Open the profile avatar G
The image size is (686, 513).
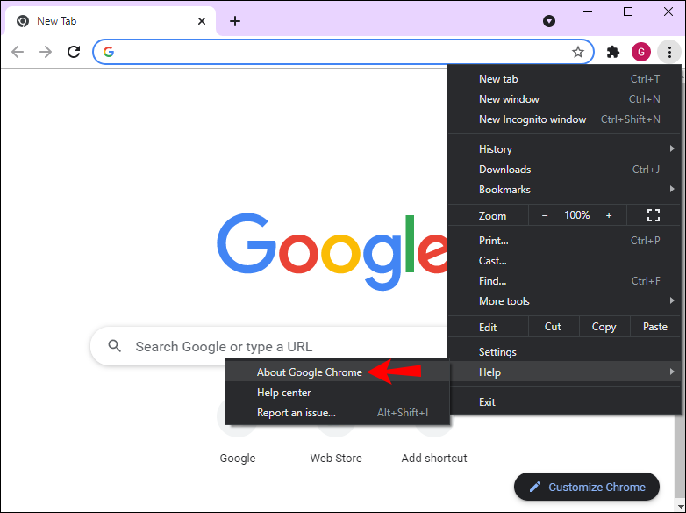point(641,52)
